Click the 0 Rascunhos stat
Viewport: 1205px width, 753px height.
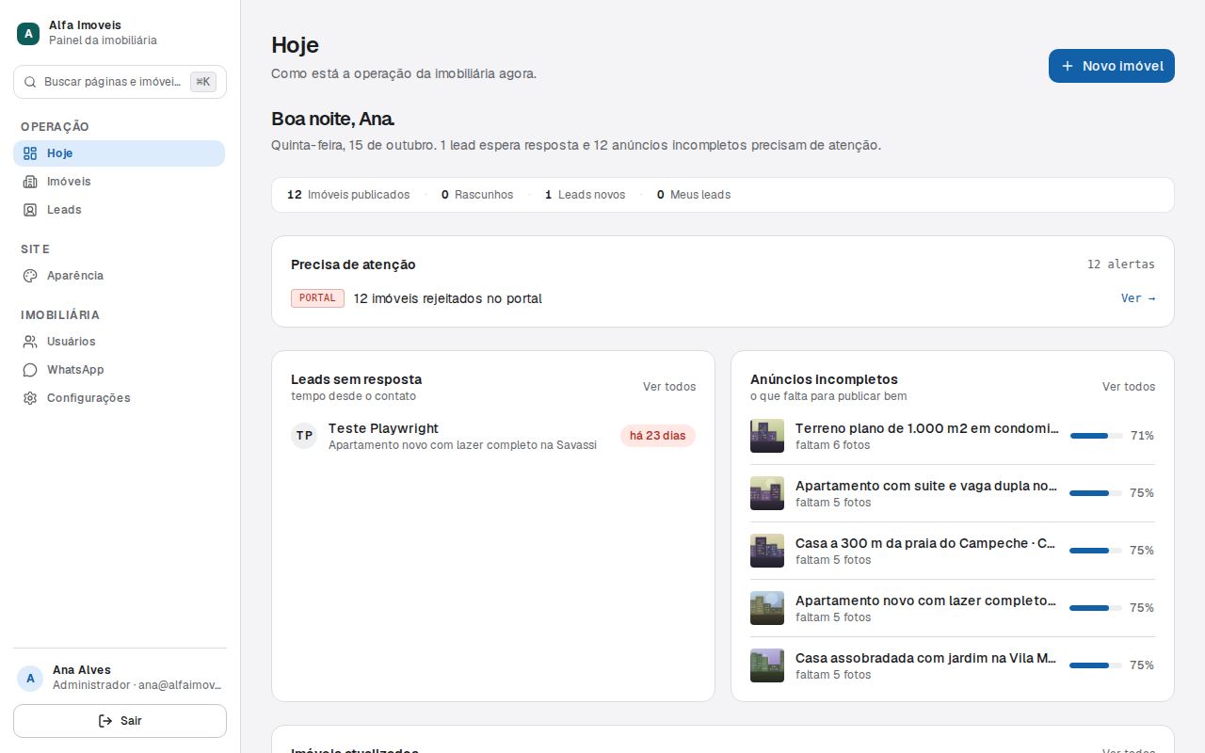click(477, 195)
